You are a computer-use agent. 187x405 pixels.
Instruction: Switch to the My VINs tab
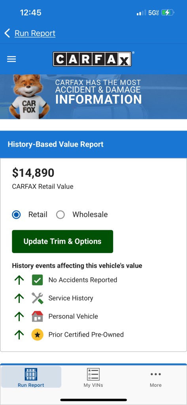[x=93, y=377]
